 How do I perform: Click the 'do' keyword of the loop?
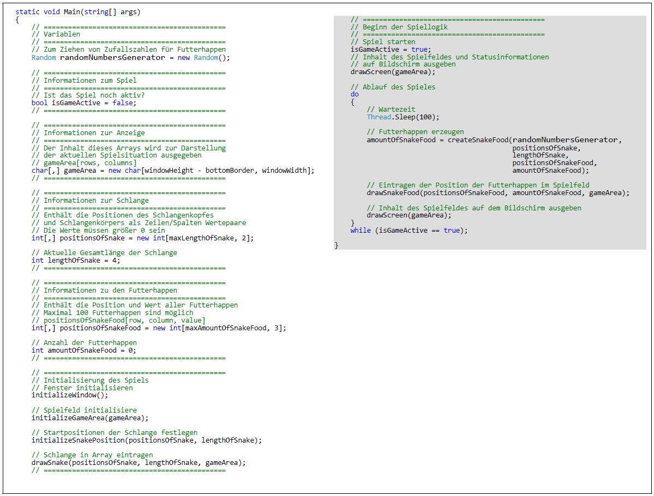355,94
